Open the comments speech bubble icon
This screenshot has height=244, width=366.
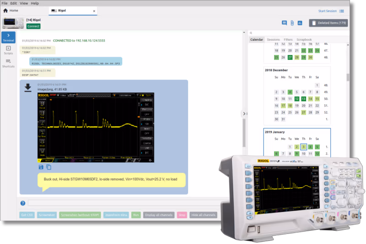point(284,23)
